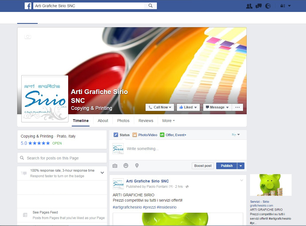306x226 pixels.
Task: Switch to the About tab
Action: pos(103,121)
